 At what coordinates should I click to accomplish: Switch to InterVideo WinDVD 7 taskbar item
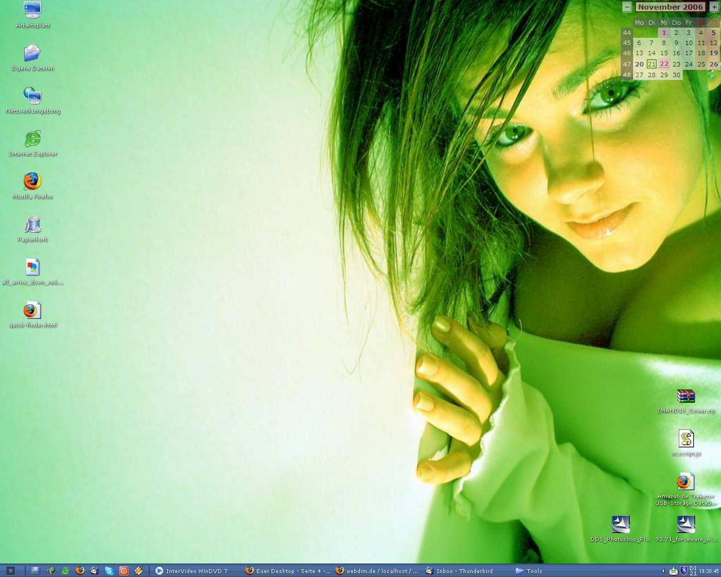[x=192, y=571]
